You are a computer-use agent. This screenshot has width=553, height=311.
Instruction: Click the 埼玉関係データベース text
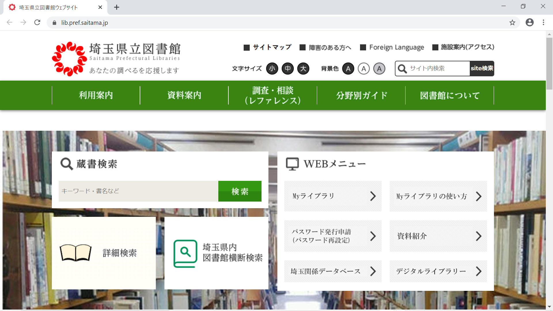pyautogui.click(x=325, y=271)
